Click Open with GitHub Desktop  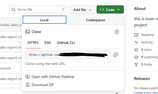click(53, 77)
